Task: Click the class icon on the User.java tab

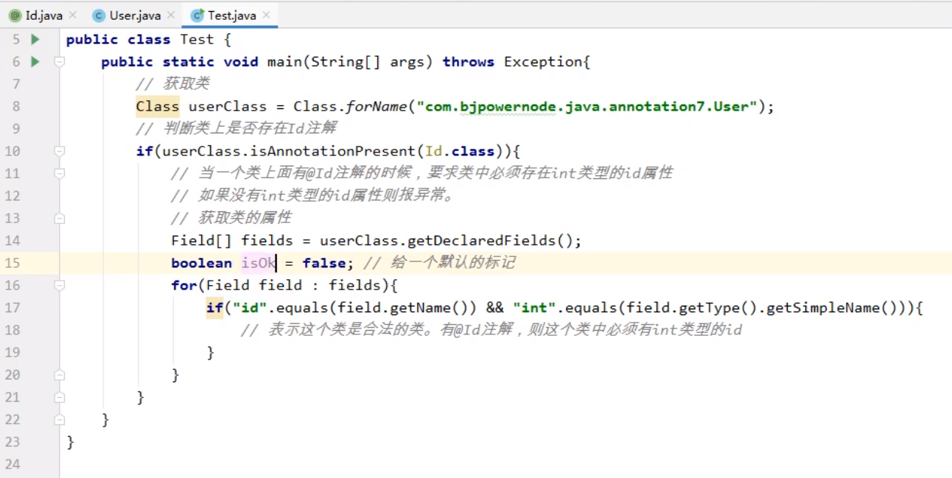Action: (x=99, y=15)
